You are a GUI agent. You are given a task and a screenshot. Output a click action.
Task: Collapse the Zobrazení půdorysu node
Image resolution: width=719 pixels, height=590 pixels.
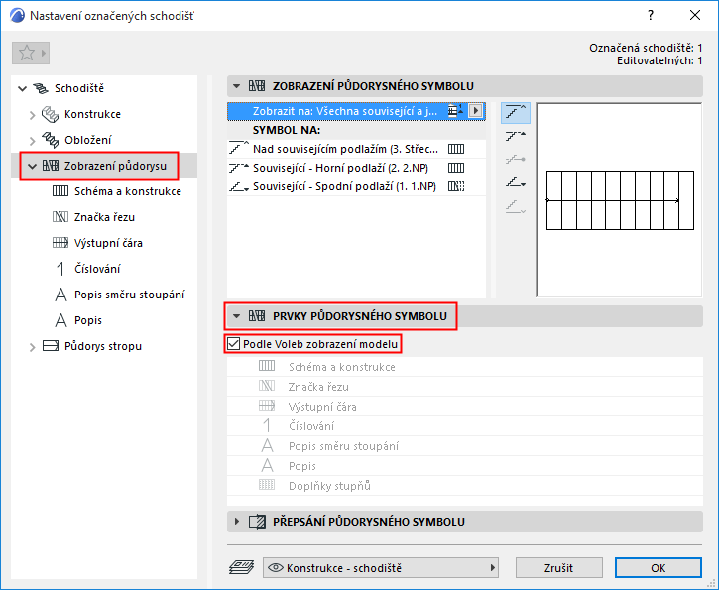point(32,166)
